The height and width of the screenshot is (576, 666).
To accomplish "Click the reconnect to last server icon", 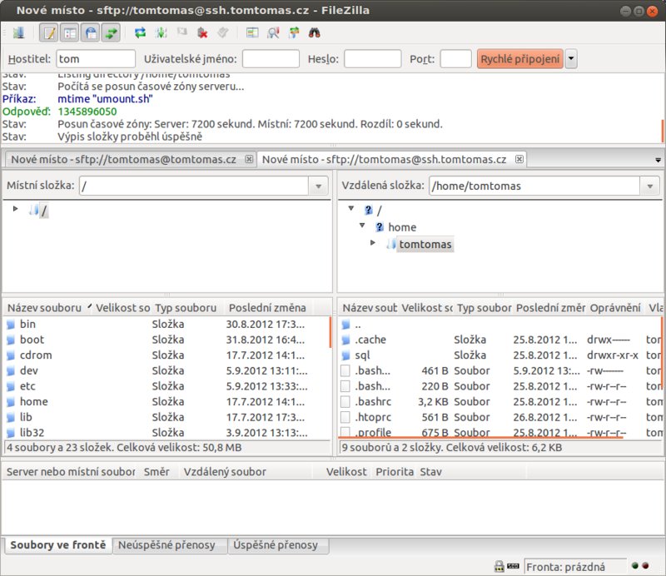I will pyautogui.click(x=223, y=32).
